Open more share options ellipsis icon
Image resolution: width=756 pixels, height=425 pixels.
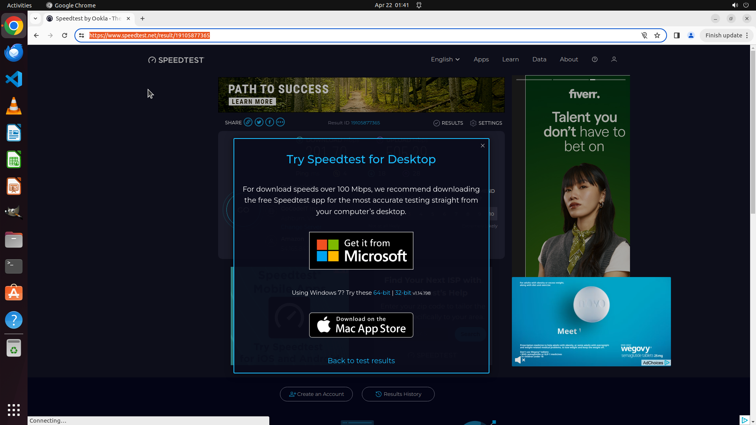[280, 122]
